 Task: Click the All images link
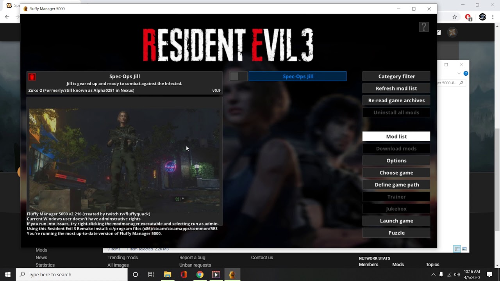118,265
